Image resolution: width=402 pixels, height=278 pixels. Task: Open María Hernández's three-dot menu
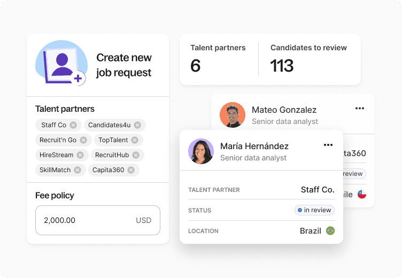[328, 145]
